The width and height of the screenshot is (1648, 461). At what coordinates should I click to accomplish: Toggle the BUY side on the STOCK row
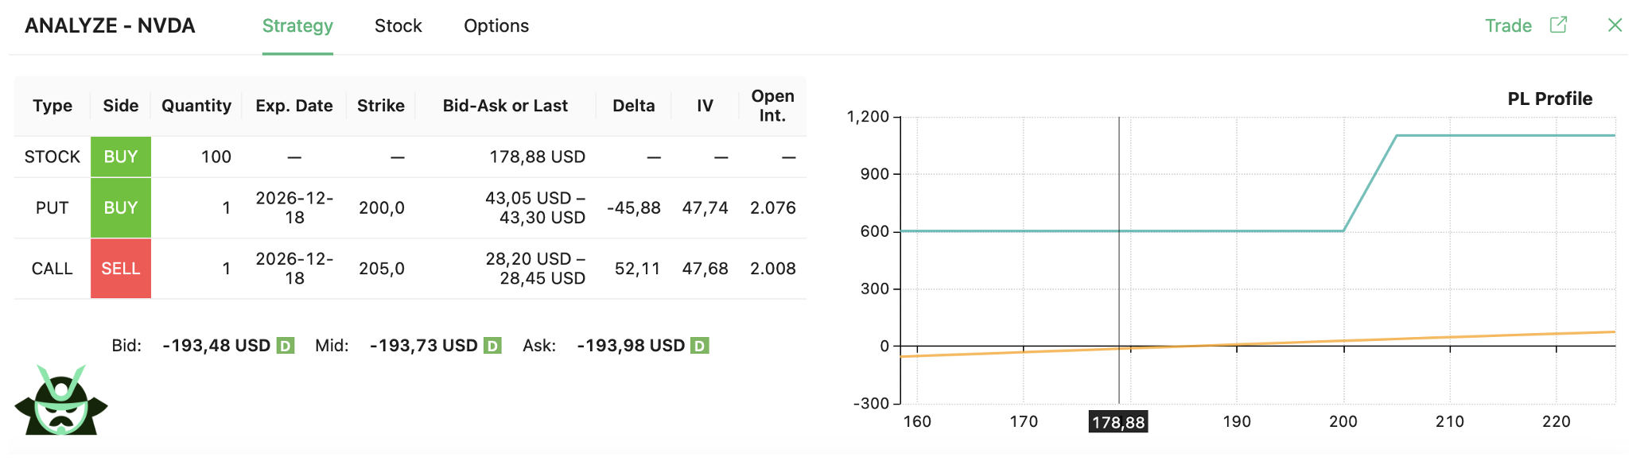coord(121,157)
